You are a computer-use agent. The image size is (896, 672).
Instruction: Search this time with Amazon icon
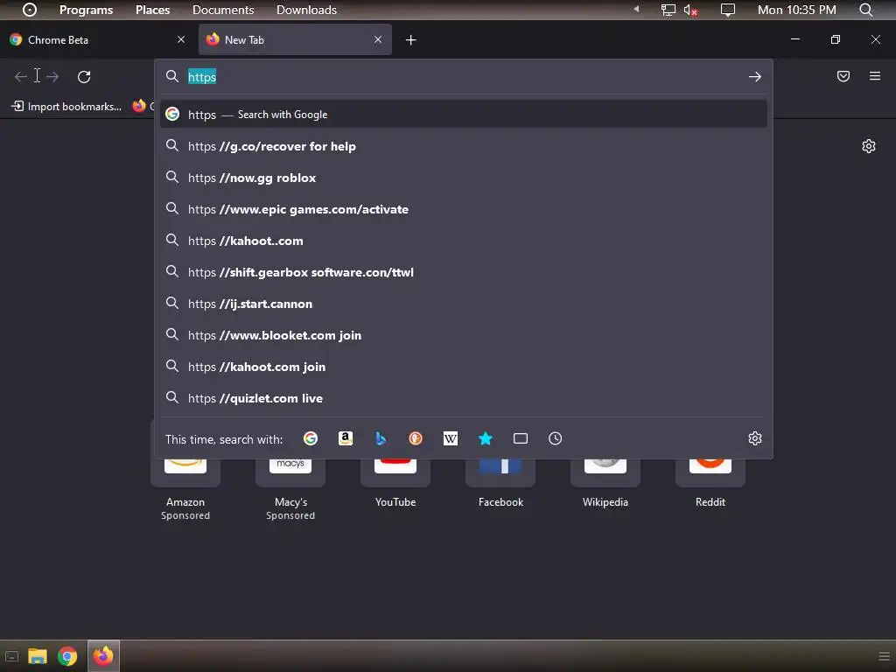(345, 438)
